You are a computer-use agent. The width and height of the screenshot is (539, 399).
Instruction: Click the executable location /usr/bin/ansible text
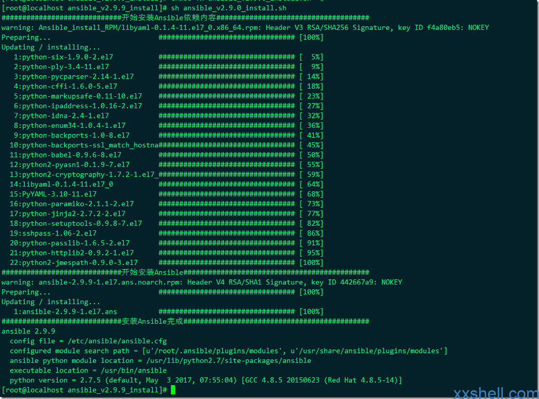click(134, 371)
